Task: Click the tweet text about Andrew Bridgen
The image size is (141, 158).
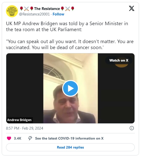Action: click(x=67, y=26)
